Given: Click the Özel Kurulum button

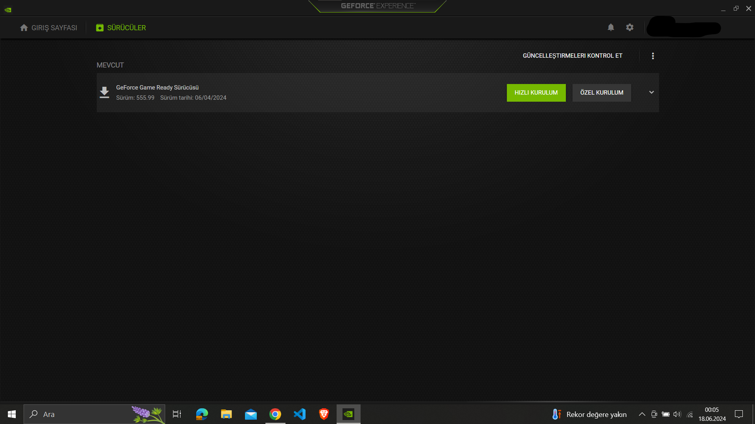Looking at the screenshot, I should (x=602, y=93).
